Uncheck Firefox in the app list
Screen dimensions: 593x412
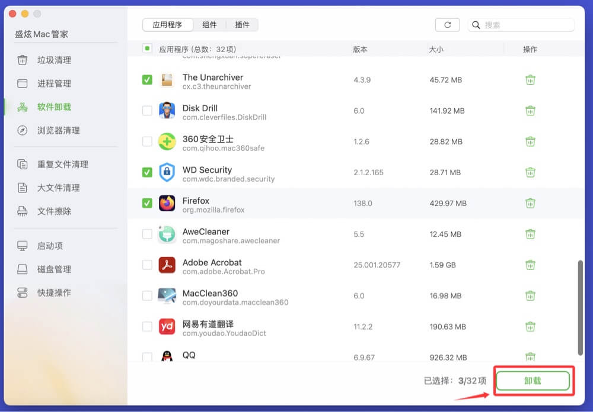146,203
